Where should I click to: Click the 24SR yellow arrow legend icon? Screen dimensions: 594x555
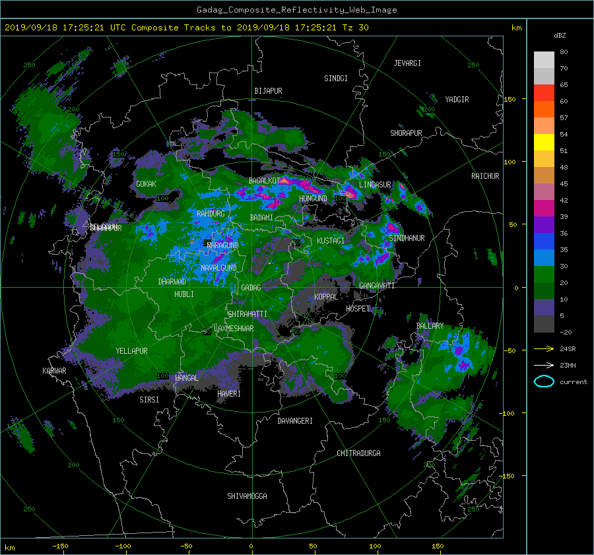pos(544,348)
